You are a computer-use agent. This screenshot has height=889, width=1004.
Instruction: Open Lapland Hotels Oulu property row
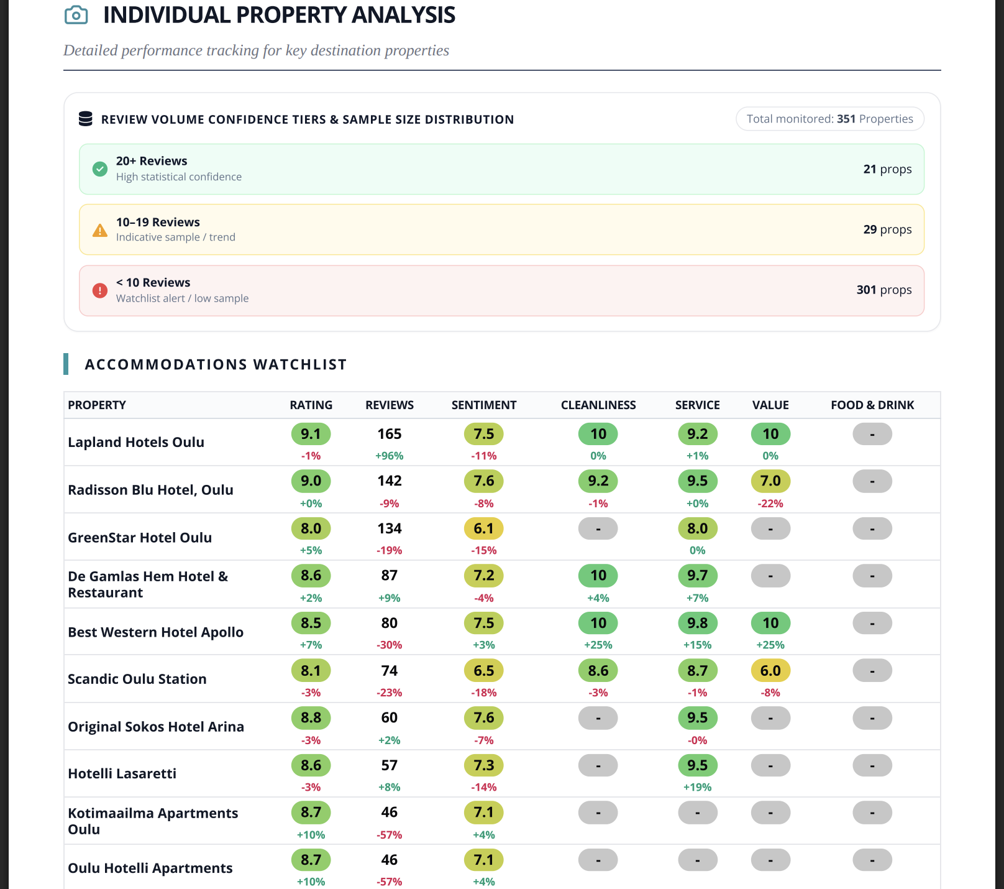502,442
